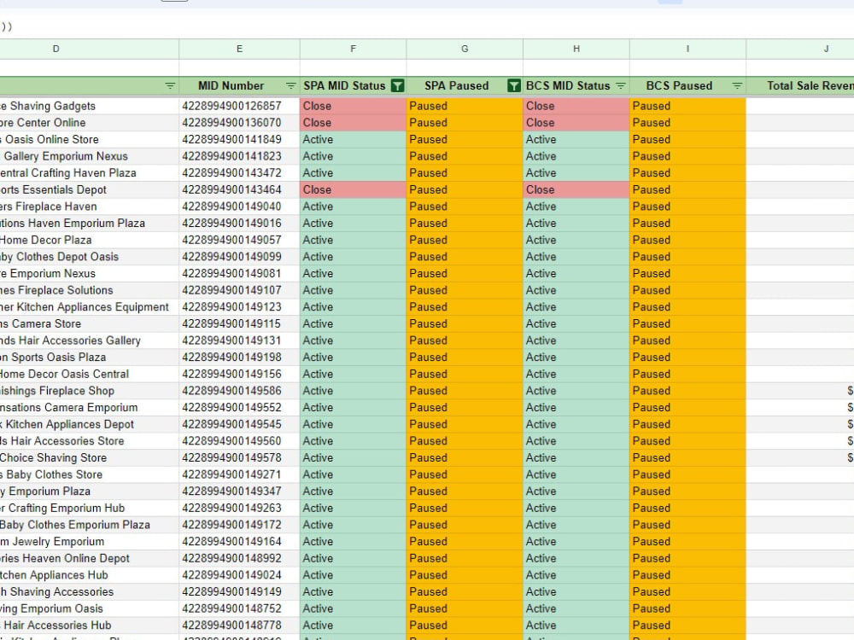
Task: Select MID number 4228994900149131
Action: pos(239,340)
